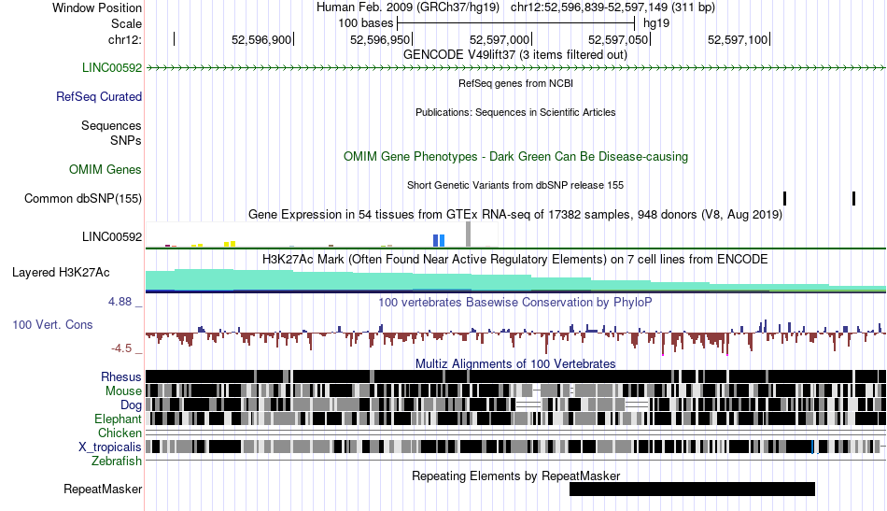Click the RepeatMasker black repeat block
The image size is (887, 511).
pyautogui.click(x=693, y=490)
